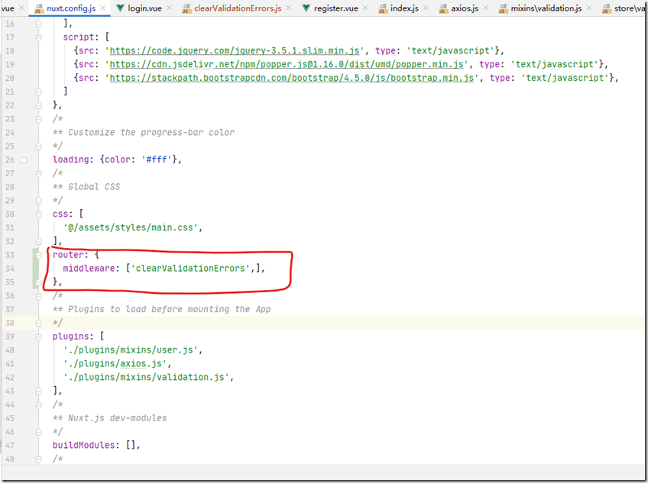Switch to the clearValidationErrors.js tab
This screenshot has width=648, height=483.
[238, 8]
